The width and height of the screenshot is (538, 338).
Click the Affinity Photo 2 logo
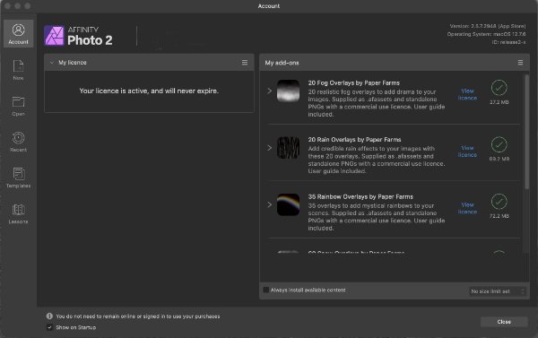(x=79, y=36)
